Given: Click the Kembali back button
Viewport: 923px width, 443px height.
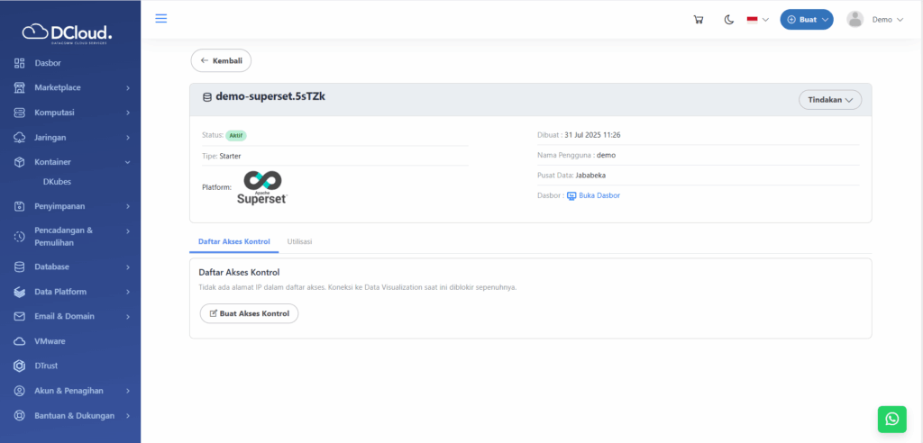Looking at the screenshot, I should (221, 60).
